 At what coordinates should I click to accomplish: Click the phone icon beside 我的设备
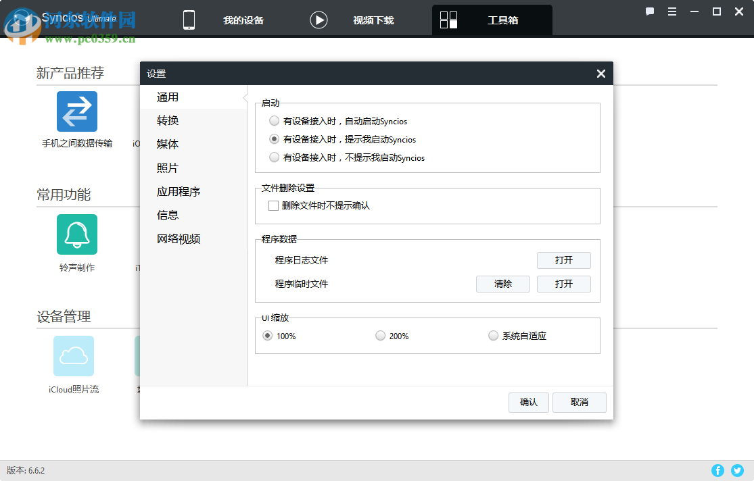click(x=188, y=20)
